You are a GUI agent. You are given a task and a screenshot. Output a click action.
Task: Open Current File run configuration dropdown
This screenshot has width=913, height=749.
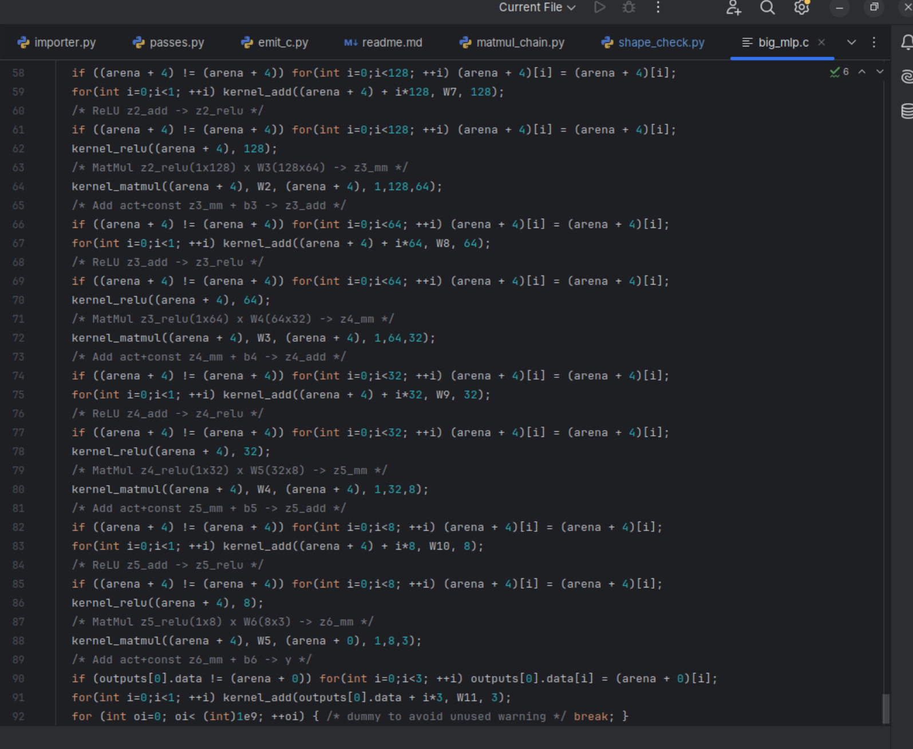pos(537,7)
